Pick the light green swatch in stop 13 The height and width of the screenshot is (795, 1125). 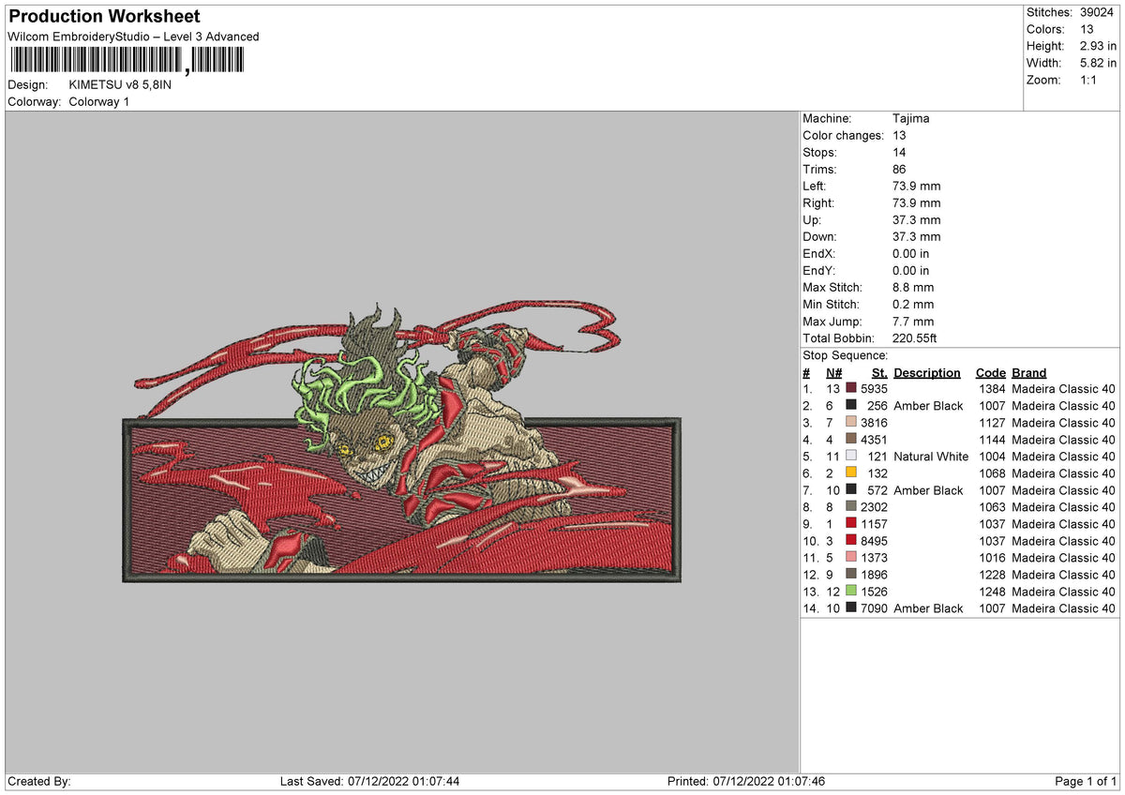pos(851,592)
